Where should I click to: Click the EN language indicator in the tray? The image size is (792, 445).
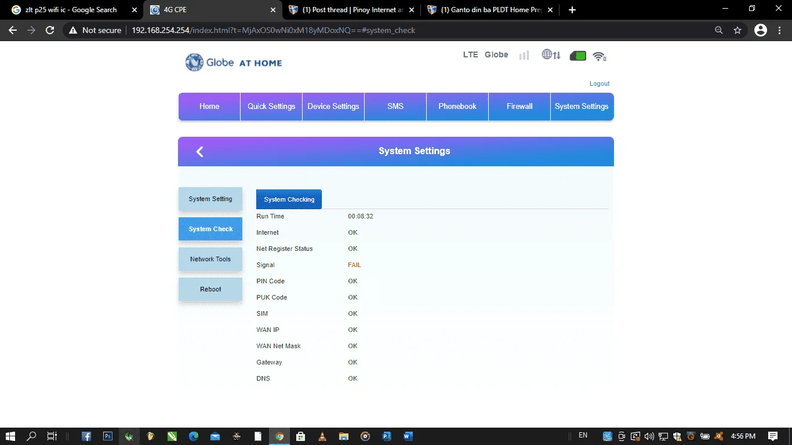point(583,435)
